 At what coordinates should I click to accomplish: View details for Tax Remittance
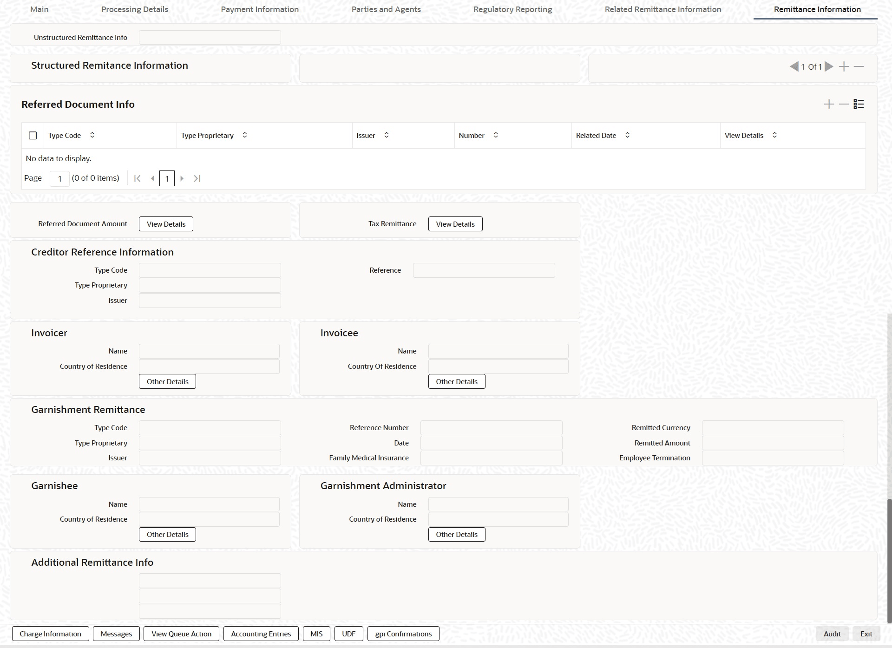455,224
